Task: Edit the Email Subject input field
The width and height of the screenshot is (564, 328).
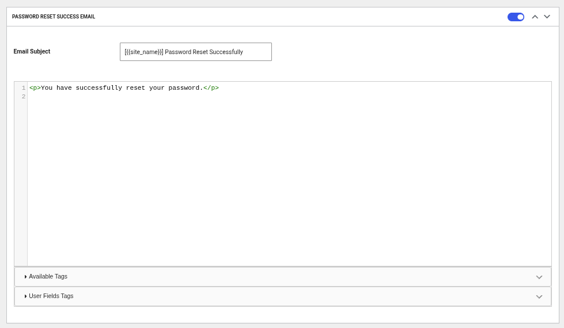Action: point(196,52)
